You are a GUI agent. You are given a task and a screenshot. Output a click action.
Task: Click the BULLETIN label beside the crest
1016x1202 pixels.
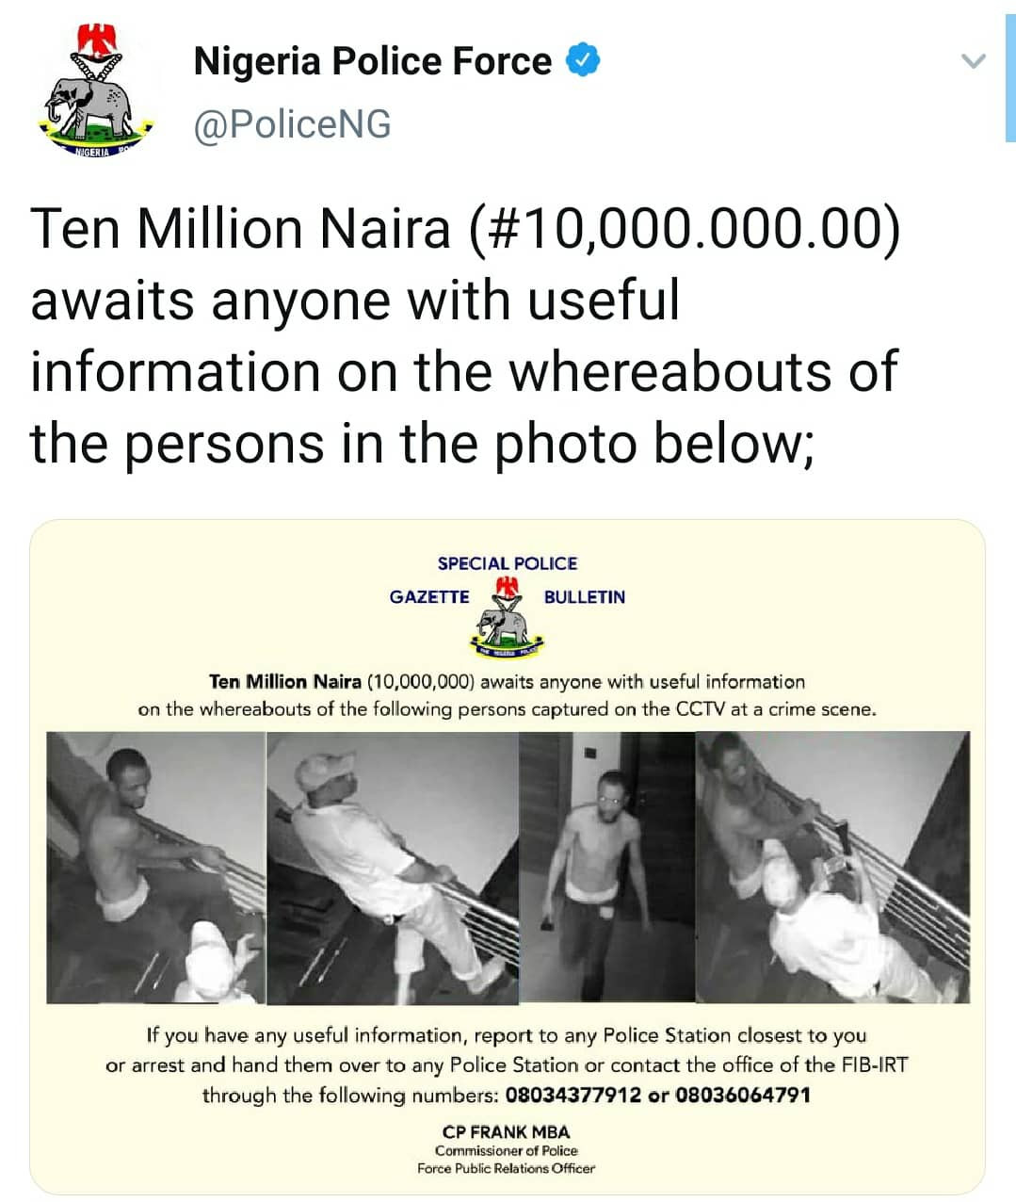pyautogui.click(x=584, y=597)
